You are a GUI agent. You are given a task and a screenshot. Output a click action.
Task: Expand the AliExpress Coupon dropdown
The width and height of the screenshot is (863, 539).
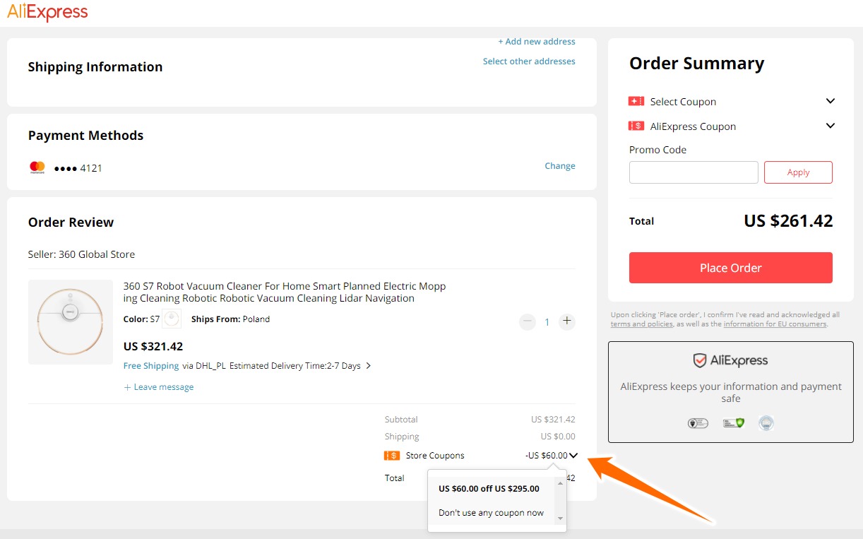tap(831, 126)
